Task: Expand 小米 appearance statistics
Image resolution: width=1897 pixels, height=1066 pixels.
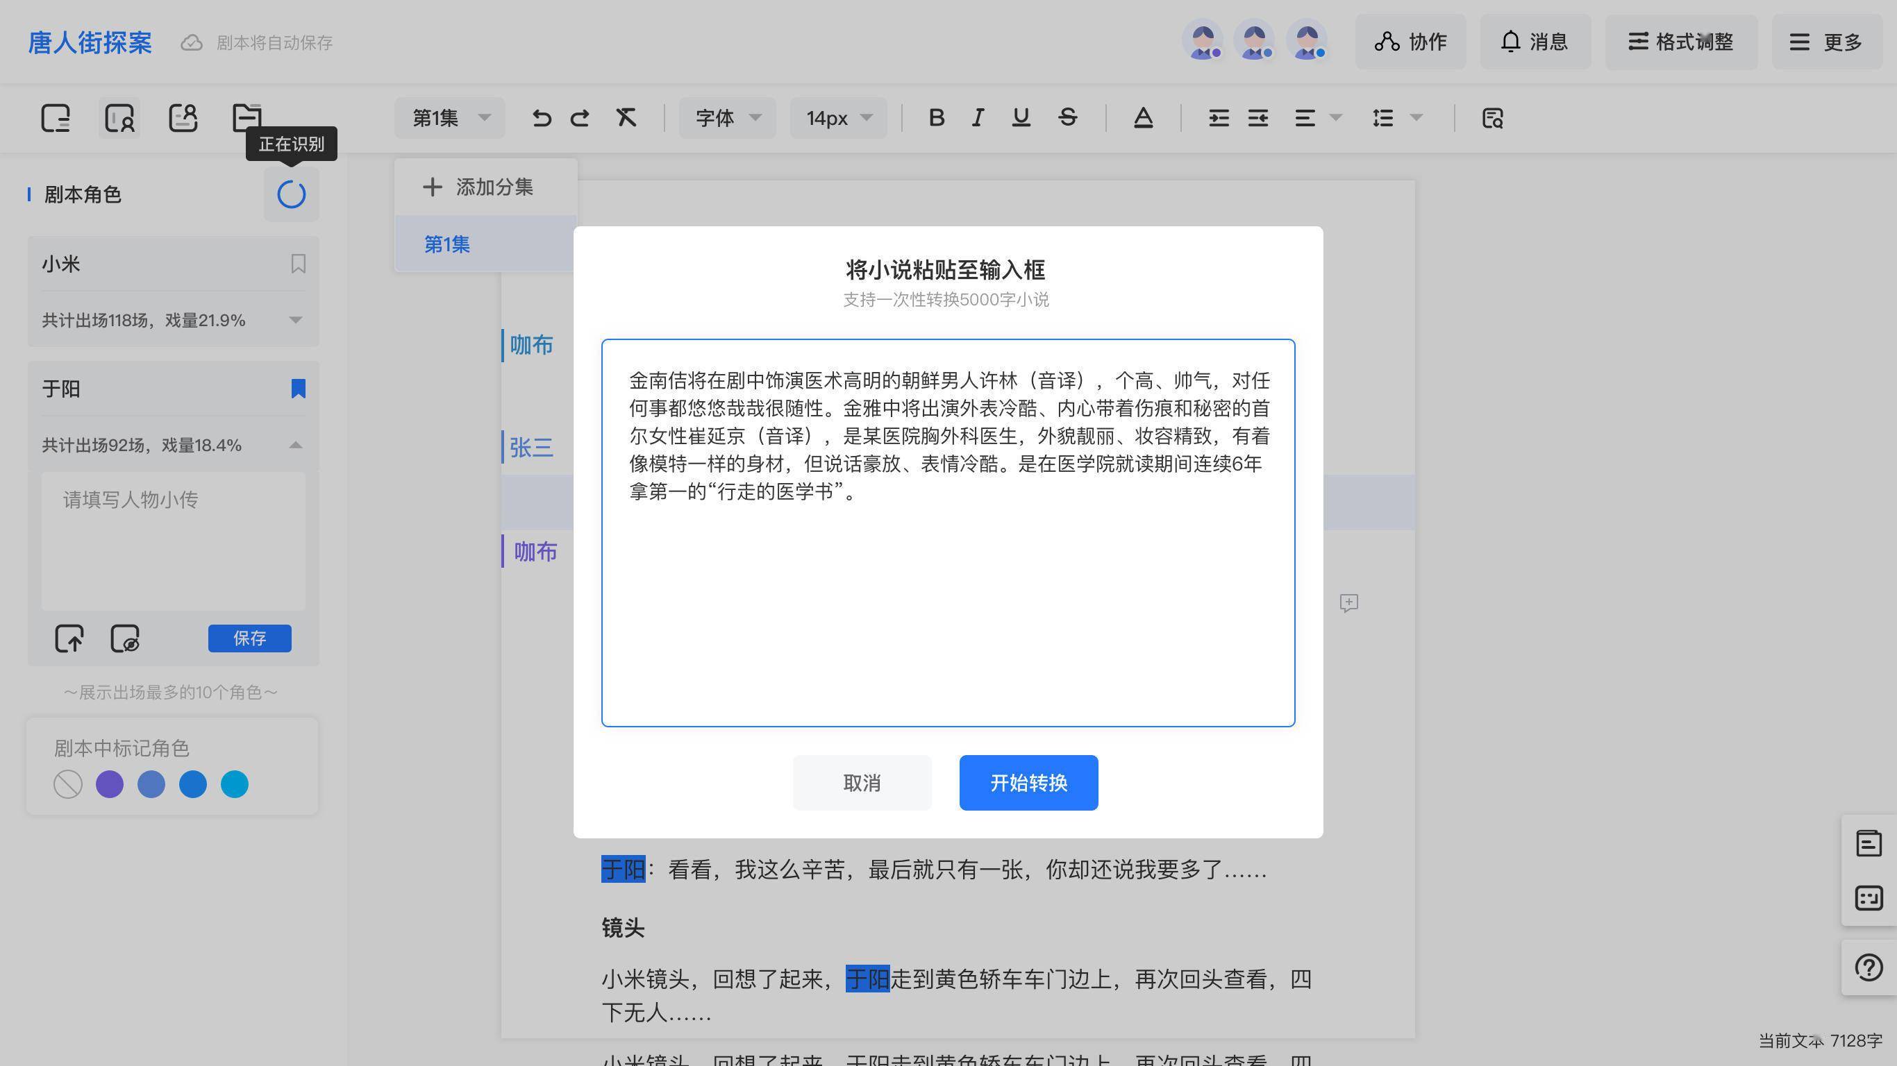Action: coord(295,319)
